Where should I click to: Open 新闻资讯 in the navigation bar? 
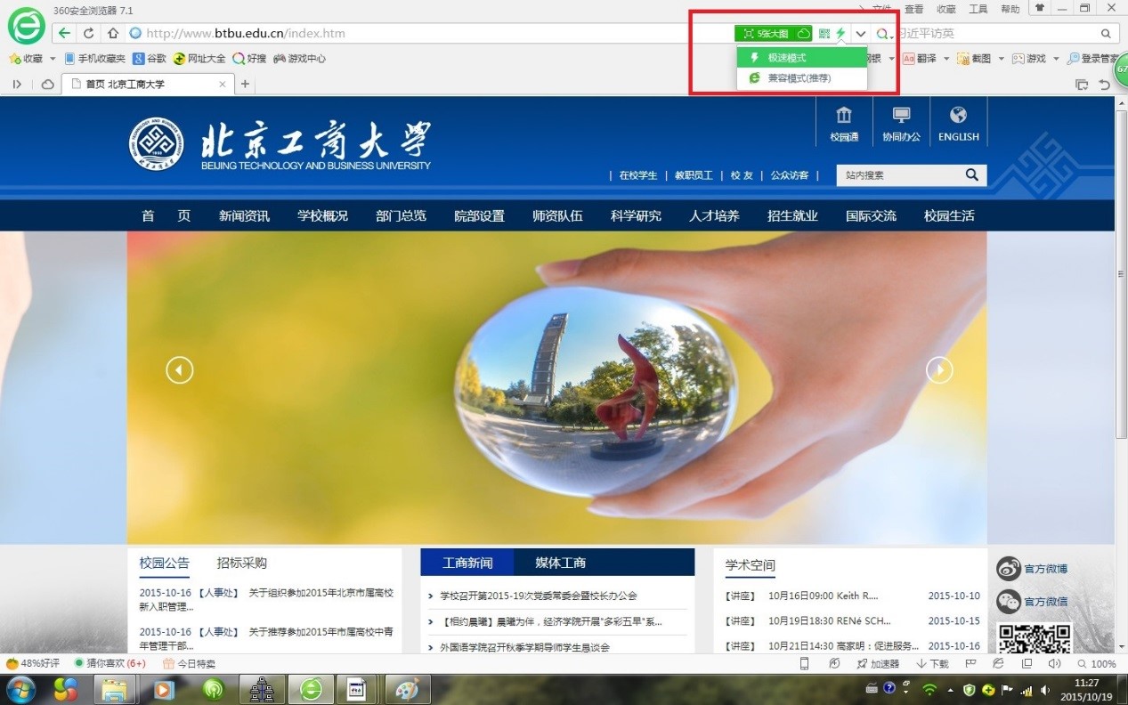[x=244, y=215]
